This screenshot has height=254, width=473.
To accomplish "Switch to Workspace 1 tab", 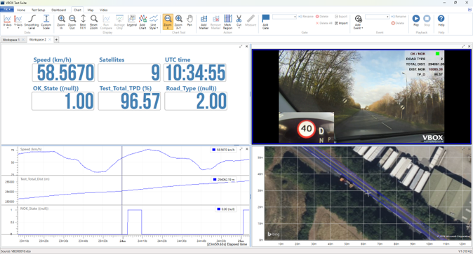I will pyautogui.click(x=11, y=40).
